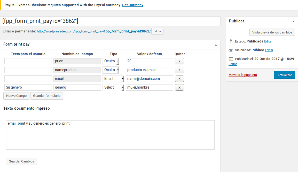Click the Actualizar button
The image size is (298, 172).
point(284,75)
